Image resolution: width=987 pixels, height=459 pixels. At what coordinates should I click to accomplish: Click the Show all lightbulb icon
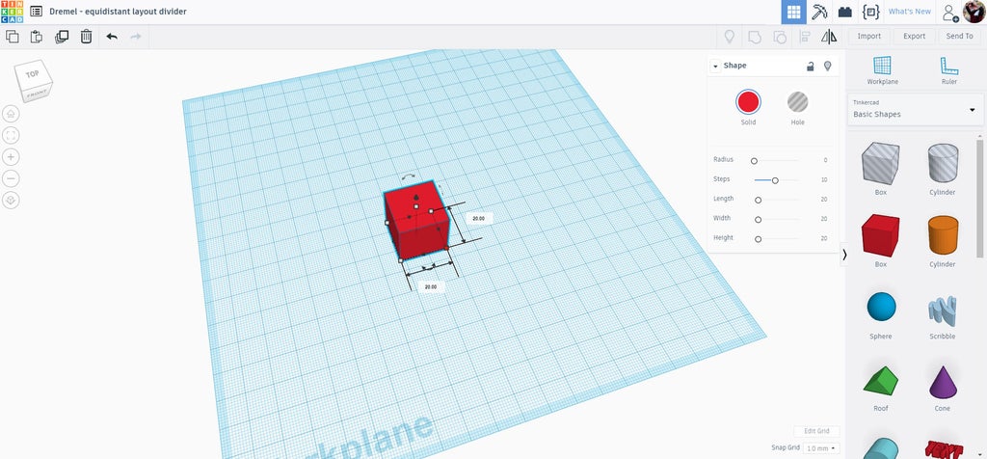tap(730, 37)
